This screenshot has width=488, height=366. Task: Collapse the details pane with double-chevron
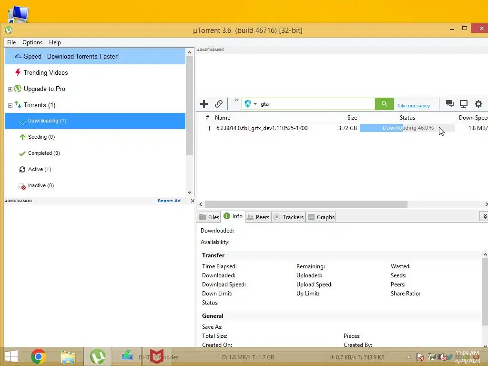click(485, 216)
